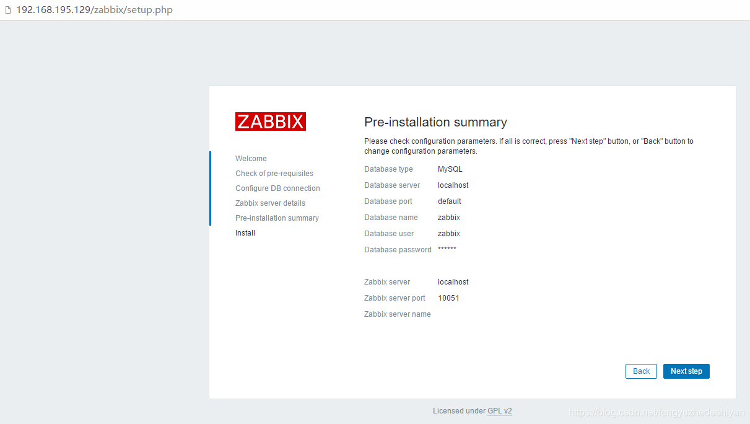Select "Configure DB connection" in the step list
The width and height of the screenshot is (750, 424).
coord(277,188)
